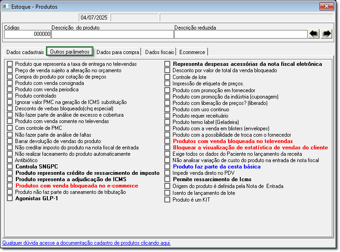Screen dimensions: 340x252
Task: Enable Preço de venda sujeito a alteração
Action: click(x=10, y=70)
